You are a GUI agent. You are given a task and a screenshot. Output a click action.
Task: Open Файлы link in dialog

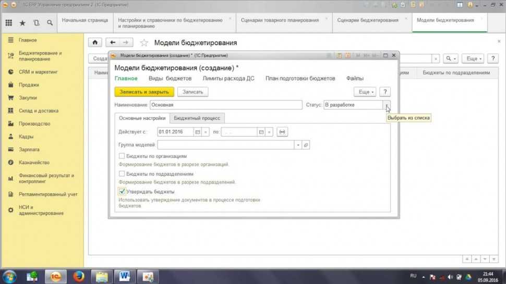point(355,78)
